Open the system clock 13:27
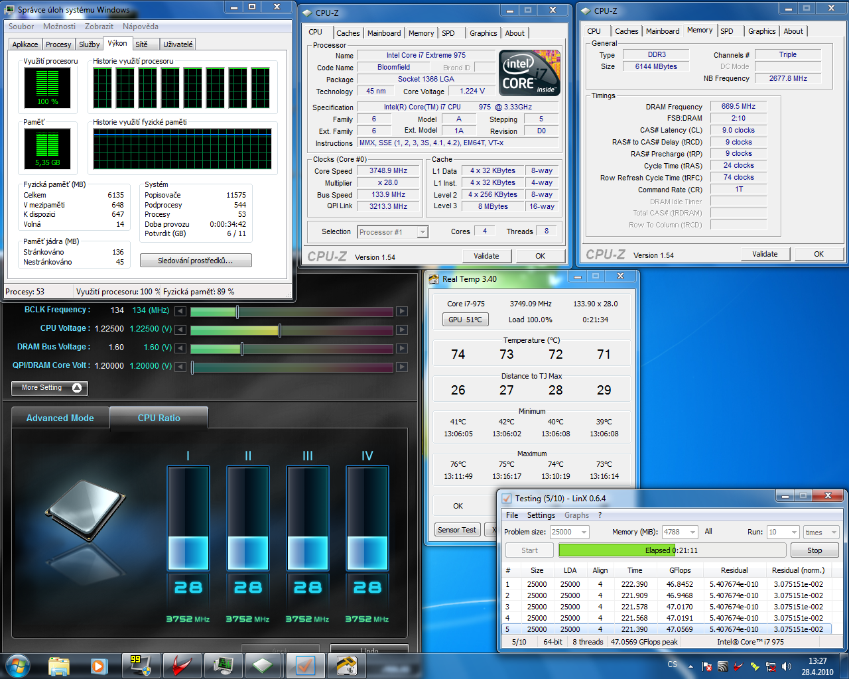This screenshot has width=849, height=679. (x=817, y=666)
